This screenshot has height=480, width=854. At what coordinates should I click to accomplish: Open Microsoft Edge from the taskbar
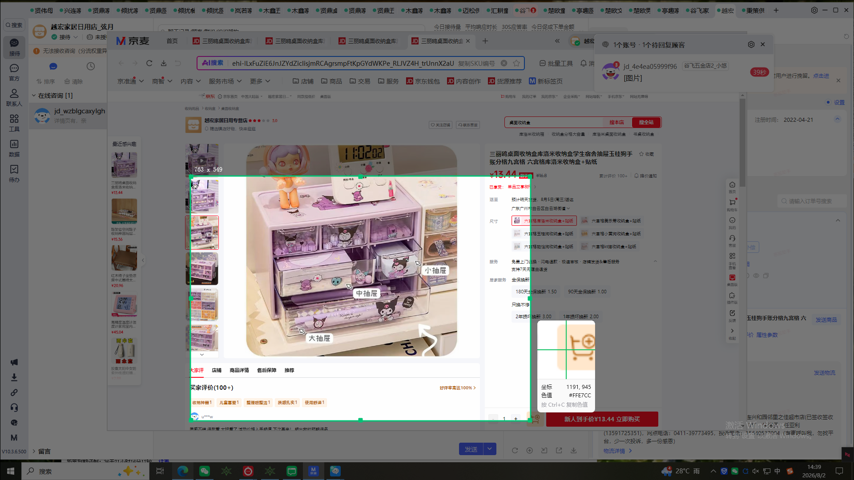pyautogui.click(x=182, y=471)
